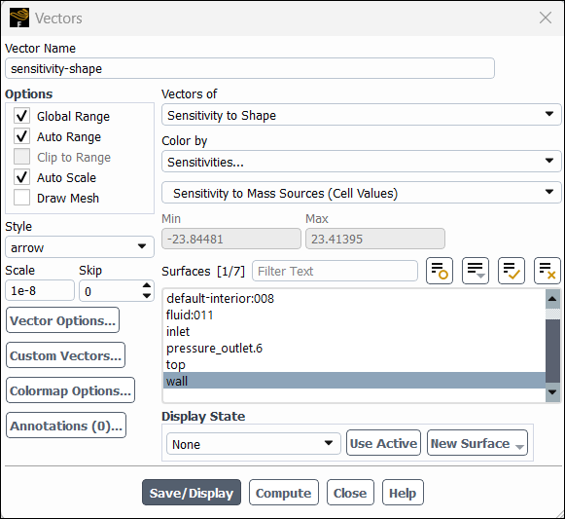
Task: Enable the Draw Mesh checkbox
Action: [x=22, y=198]
